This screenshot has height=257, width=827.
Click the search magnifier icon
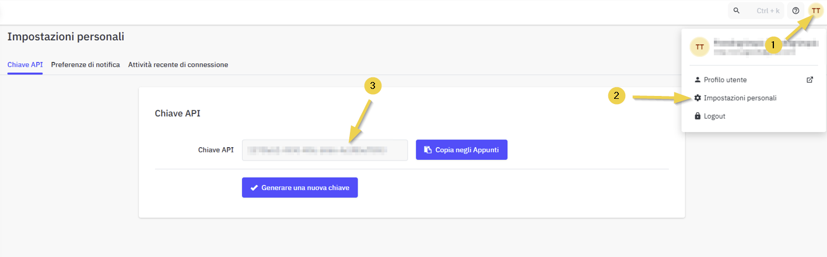(737, 11)
